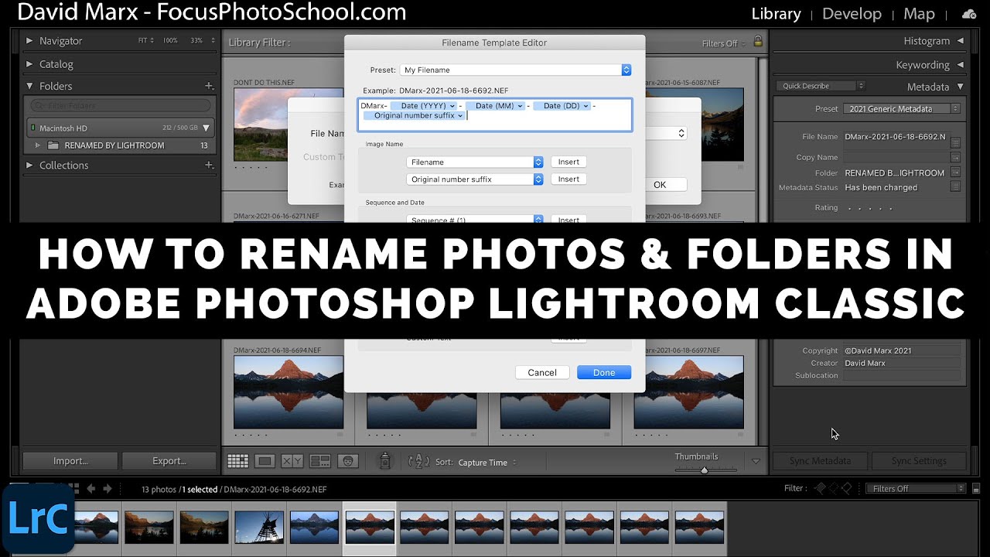Click the RENAMED BY LIGHTROOM folder icon

[x=53, y=145]
